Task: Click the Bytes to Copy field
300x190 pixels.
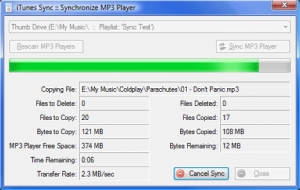Action: [114, 131]
